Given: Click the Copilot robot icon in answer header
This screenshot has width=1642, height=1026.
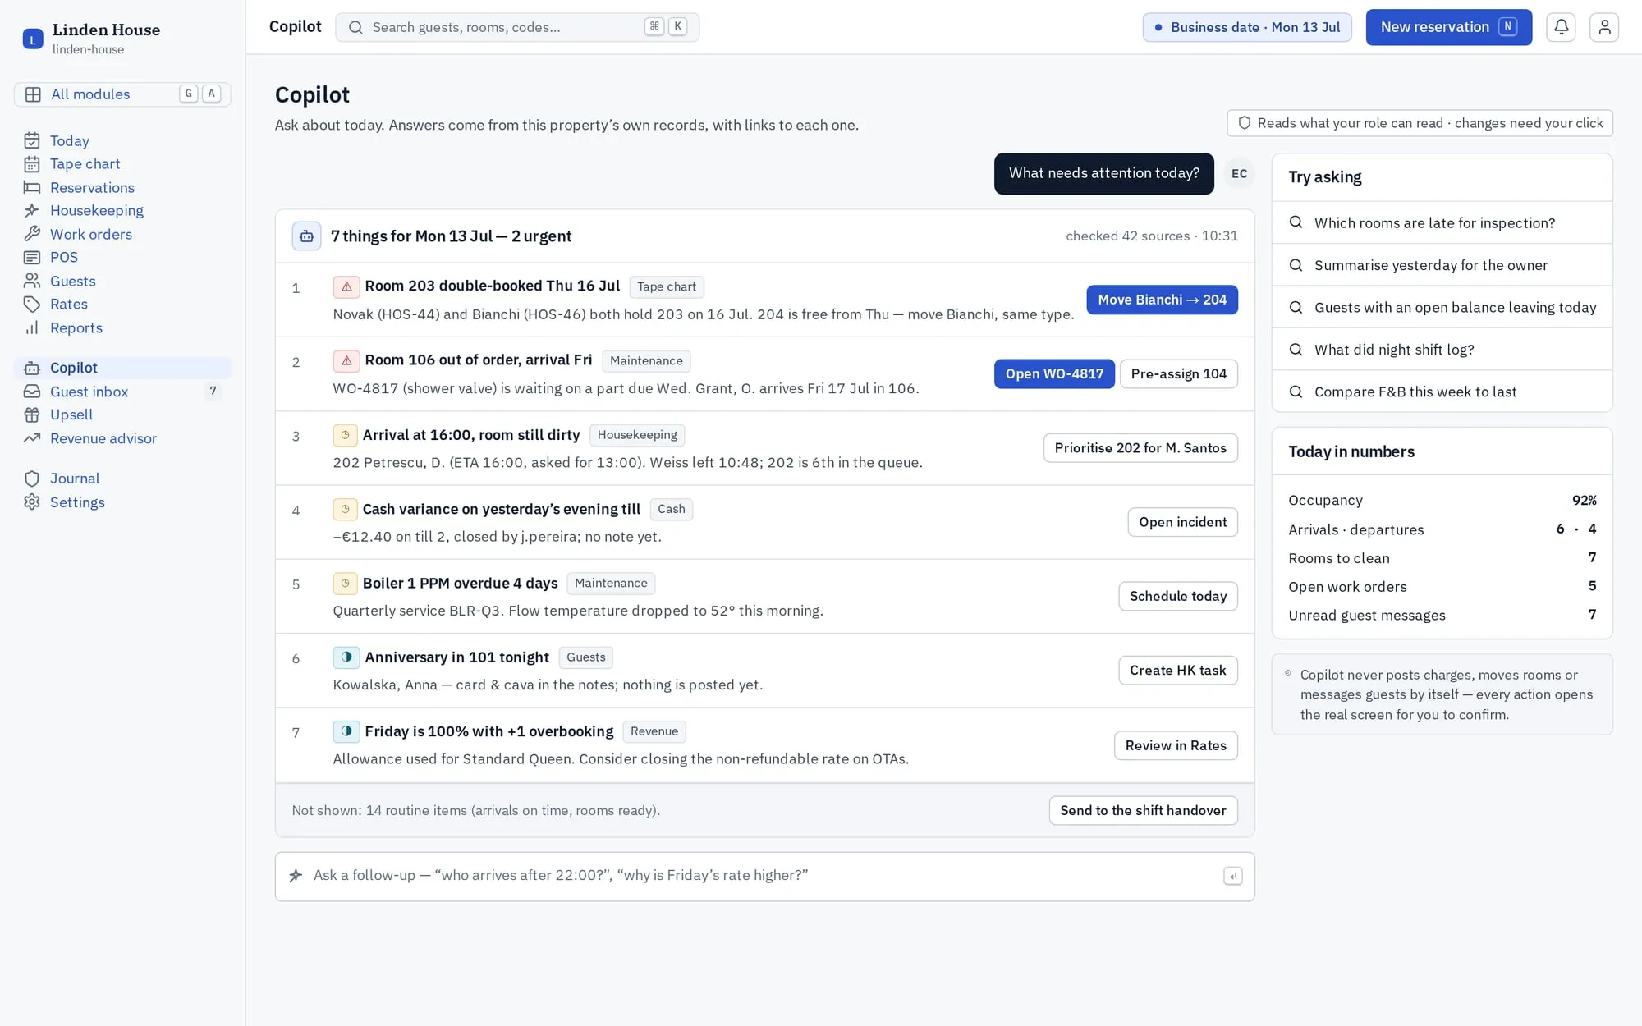Looking at the screenshot, I should (x=306, y=236).
